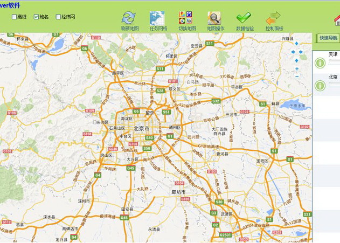The image size is (340, 243).
Task: Click info icon beside 北京
Action: coord(320,86)
